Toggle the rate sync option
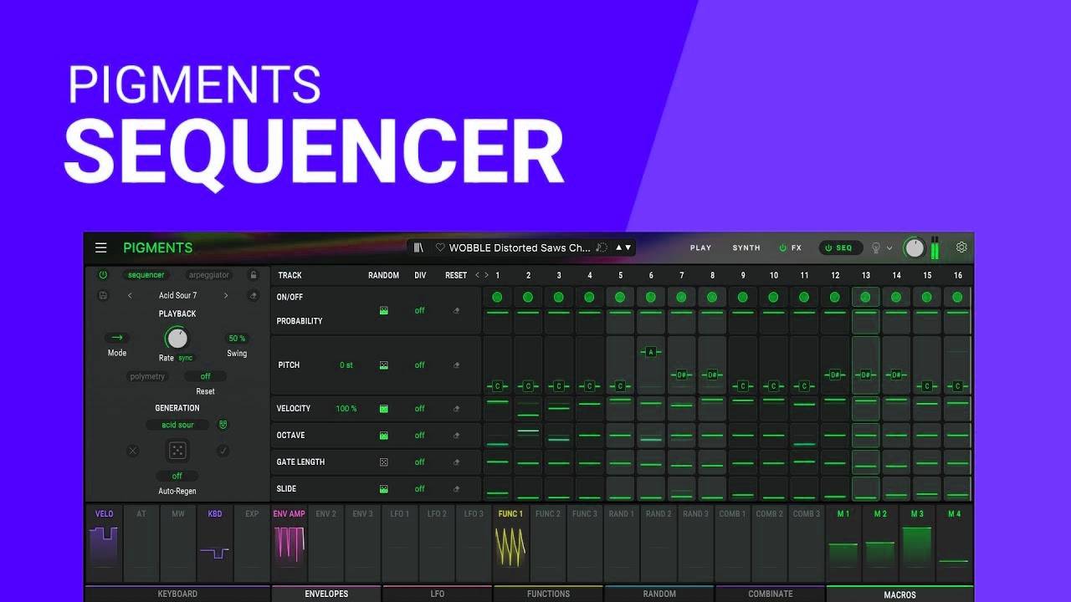The height and width of the screenshot is (602, 1071). (x=185, y=358)
